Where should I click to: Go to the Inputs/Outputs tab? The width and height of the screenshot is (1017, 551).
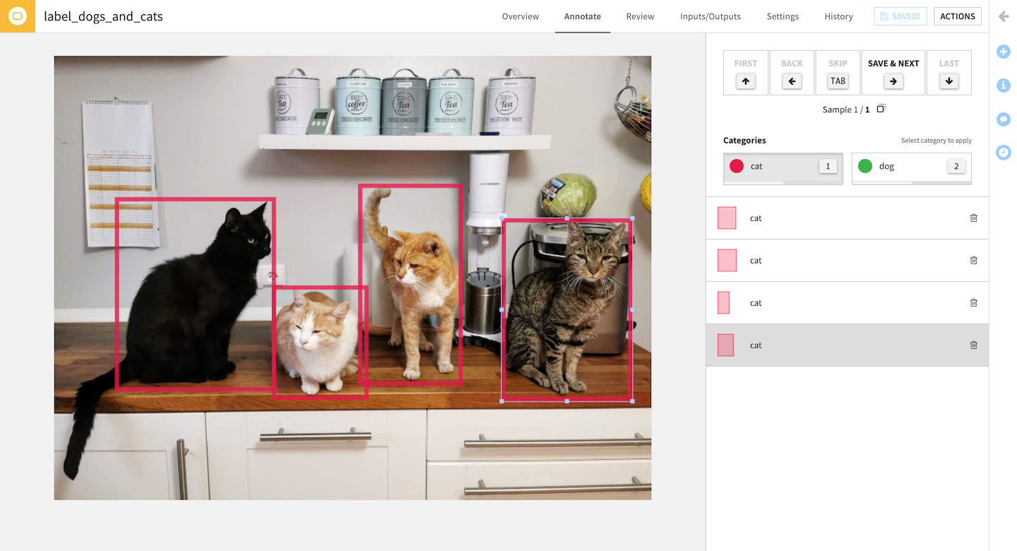click(x=710, y=16)
